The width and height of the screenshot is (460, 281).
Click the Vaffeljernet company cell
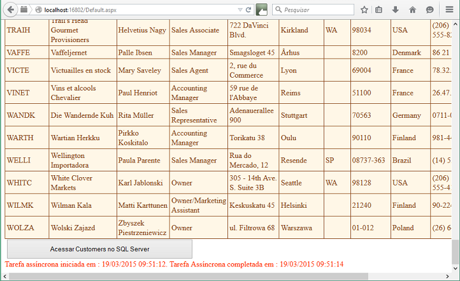[x=83, y=52]
